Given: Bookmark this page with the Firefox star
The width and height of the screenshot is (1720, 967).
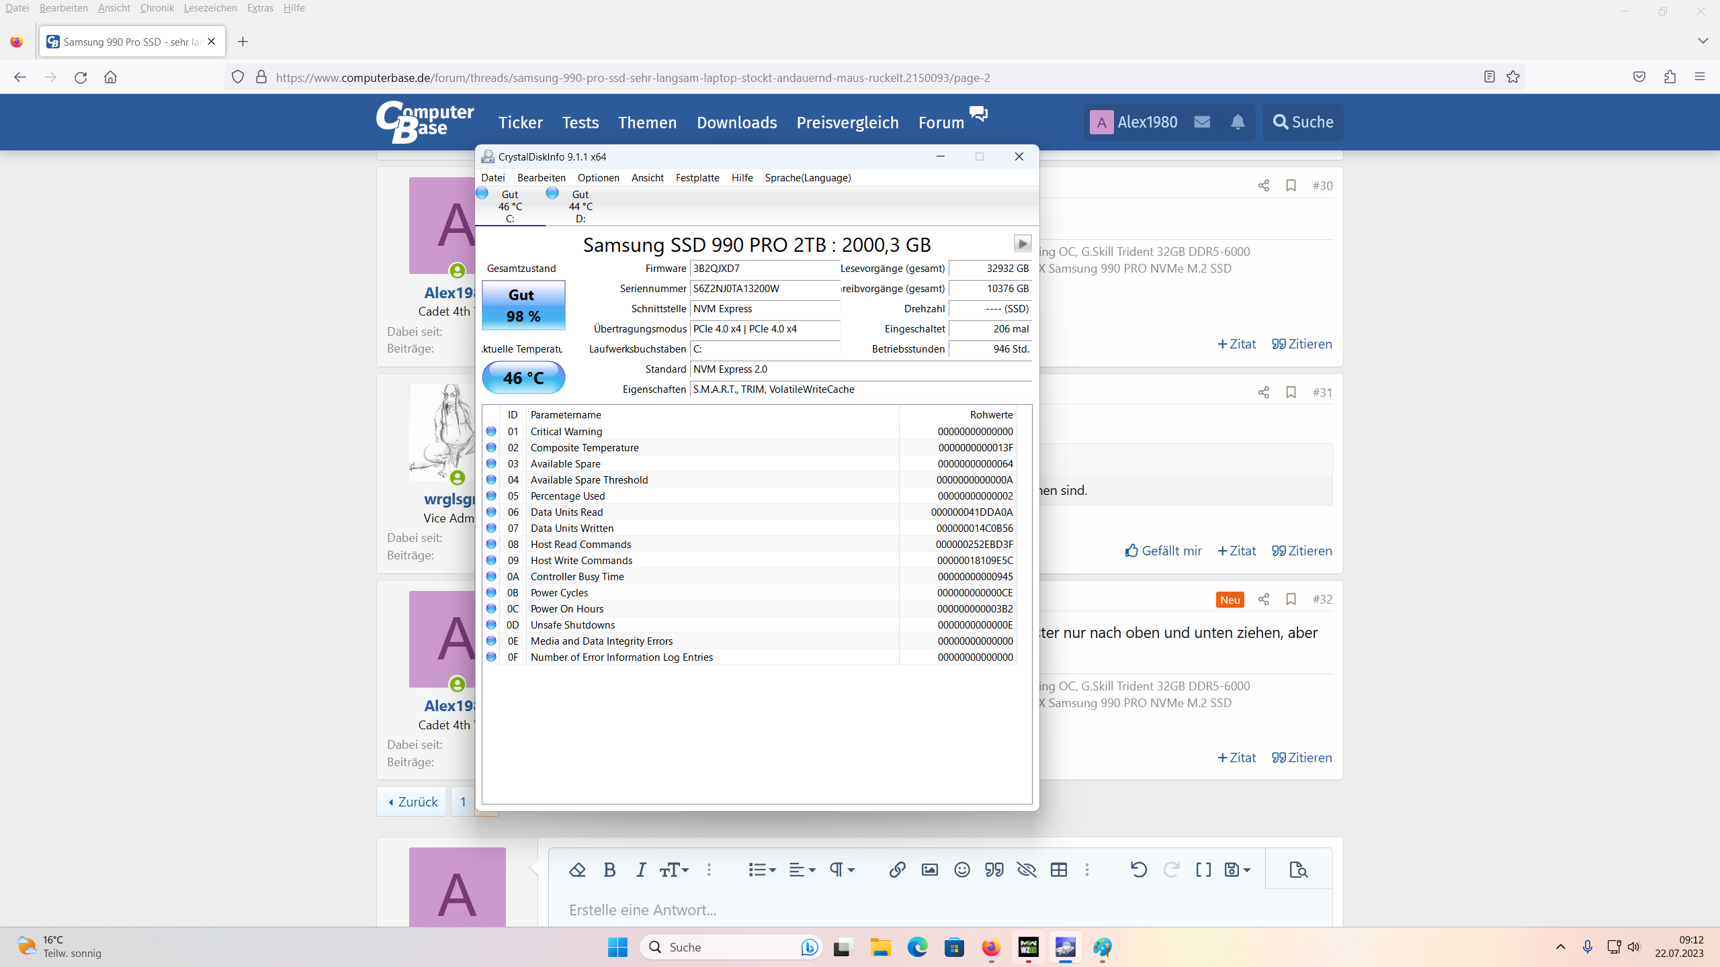Looking at the screenshot, I should coord(1513,77).
